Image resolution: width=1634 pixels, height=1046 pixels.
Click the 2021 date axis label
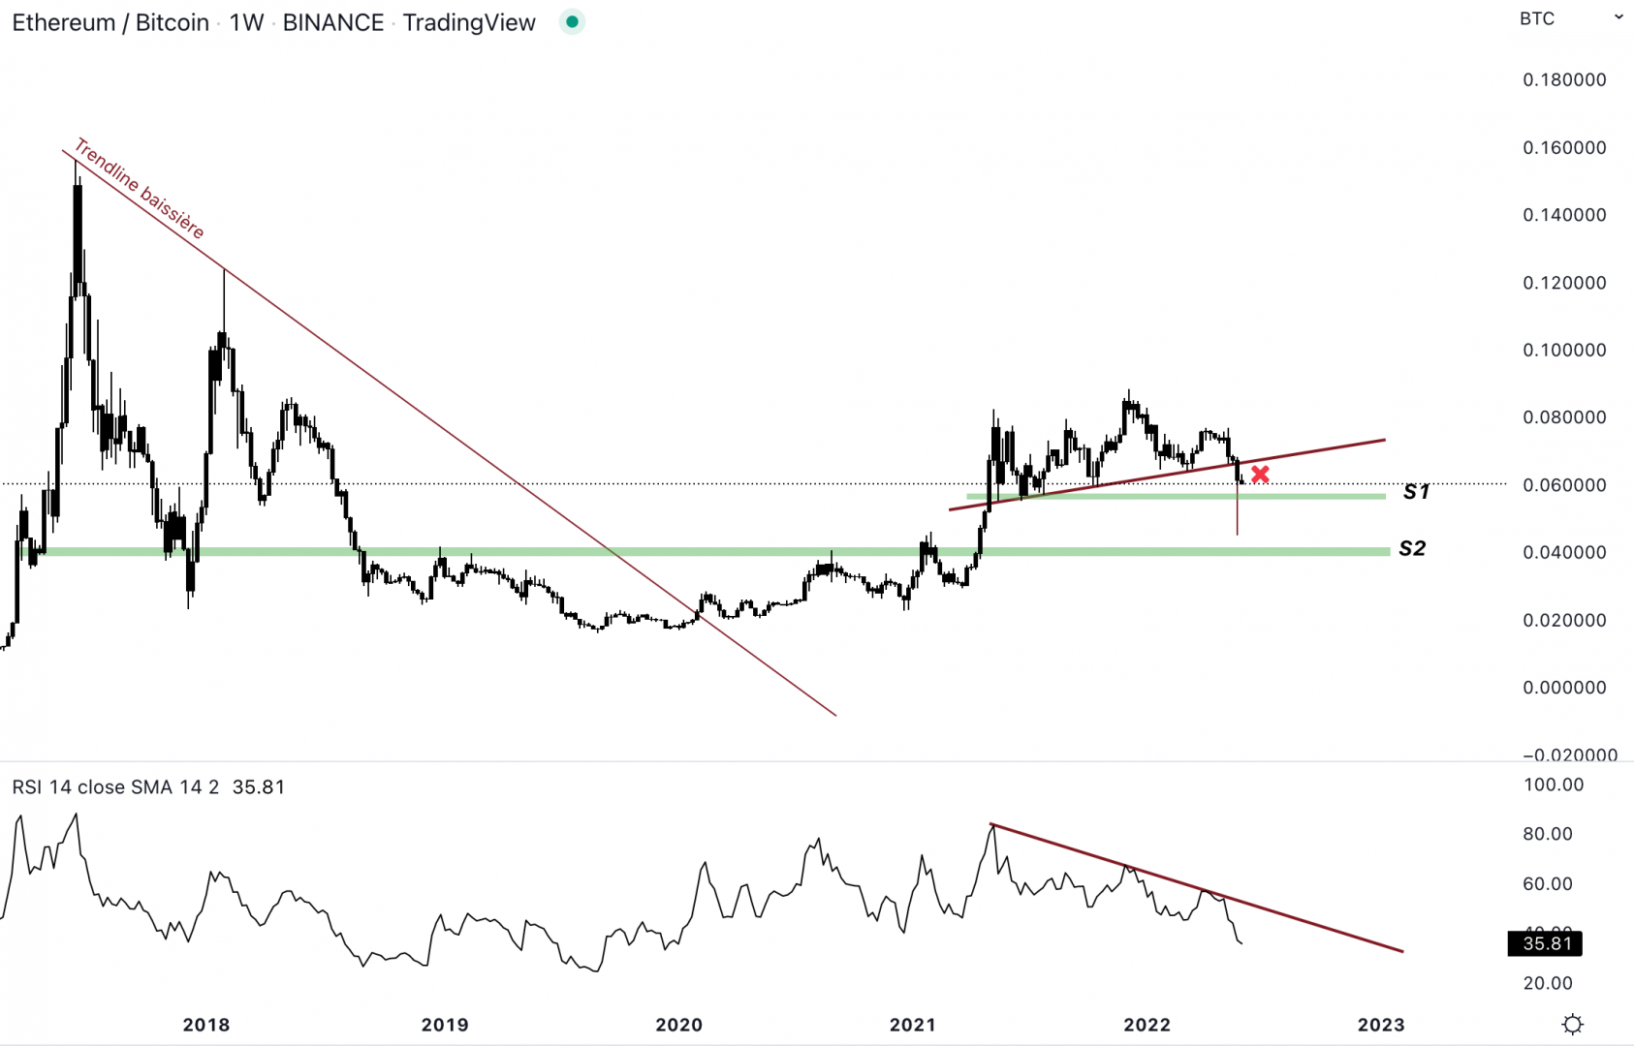913,1025
